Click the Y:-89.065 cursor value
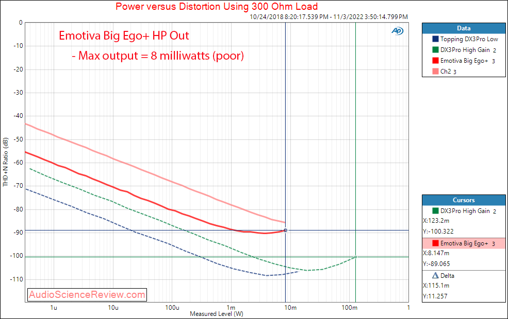508x319 pixels. tap(436, 264)
